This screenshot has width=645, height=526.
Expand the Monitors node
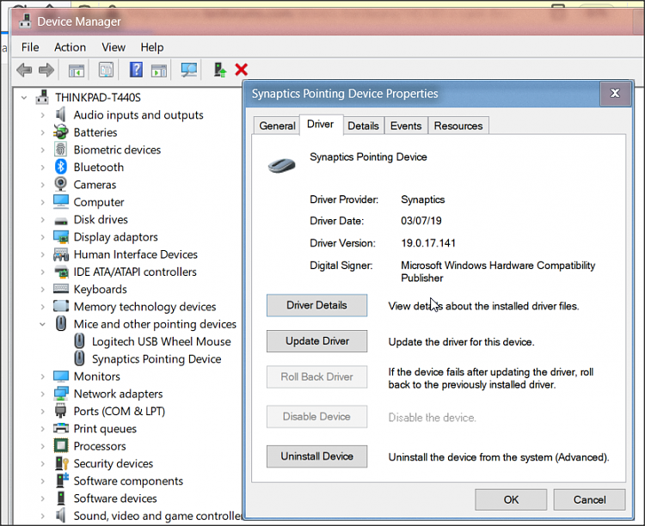click(x=43, y=376)
